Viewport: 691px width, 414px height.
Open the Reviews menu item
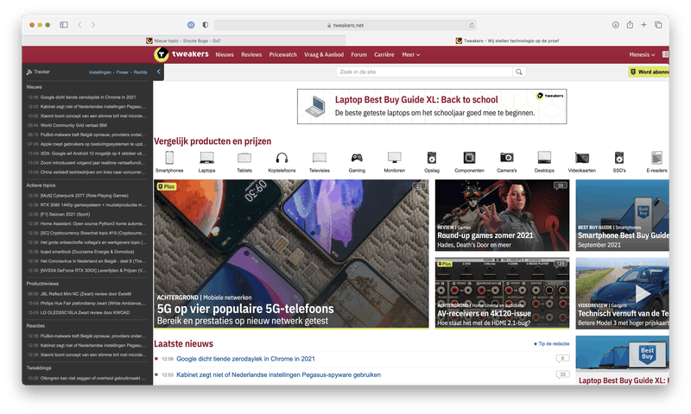point(251,54)
